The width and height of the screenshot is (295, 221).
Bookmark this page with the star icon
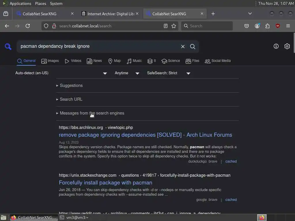tap(174, 26)
